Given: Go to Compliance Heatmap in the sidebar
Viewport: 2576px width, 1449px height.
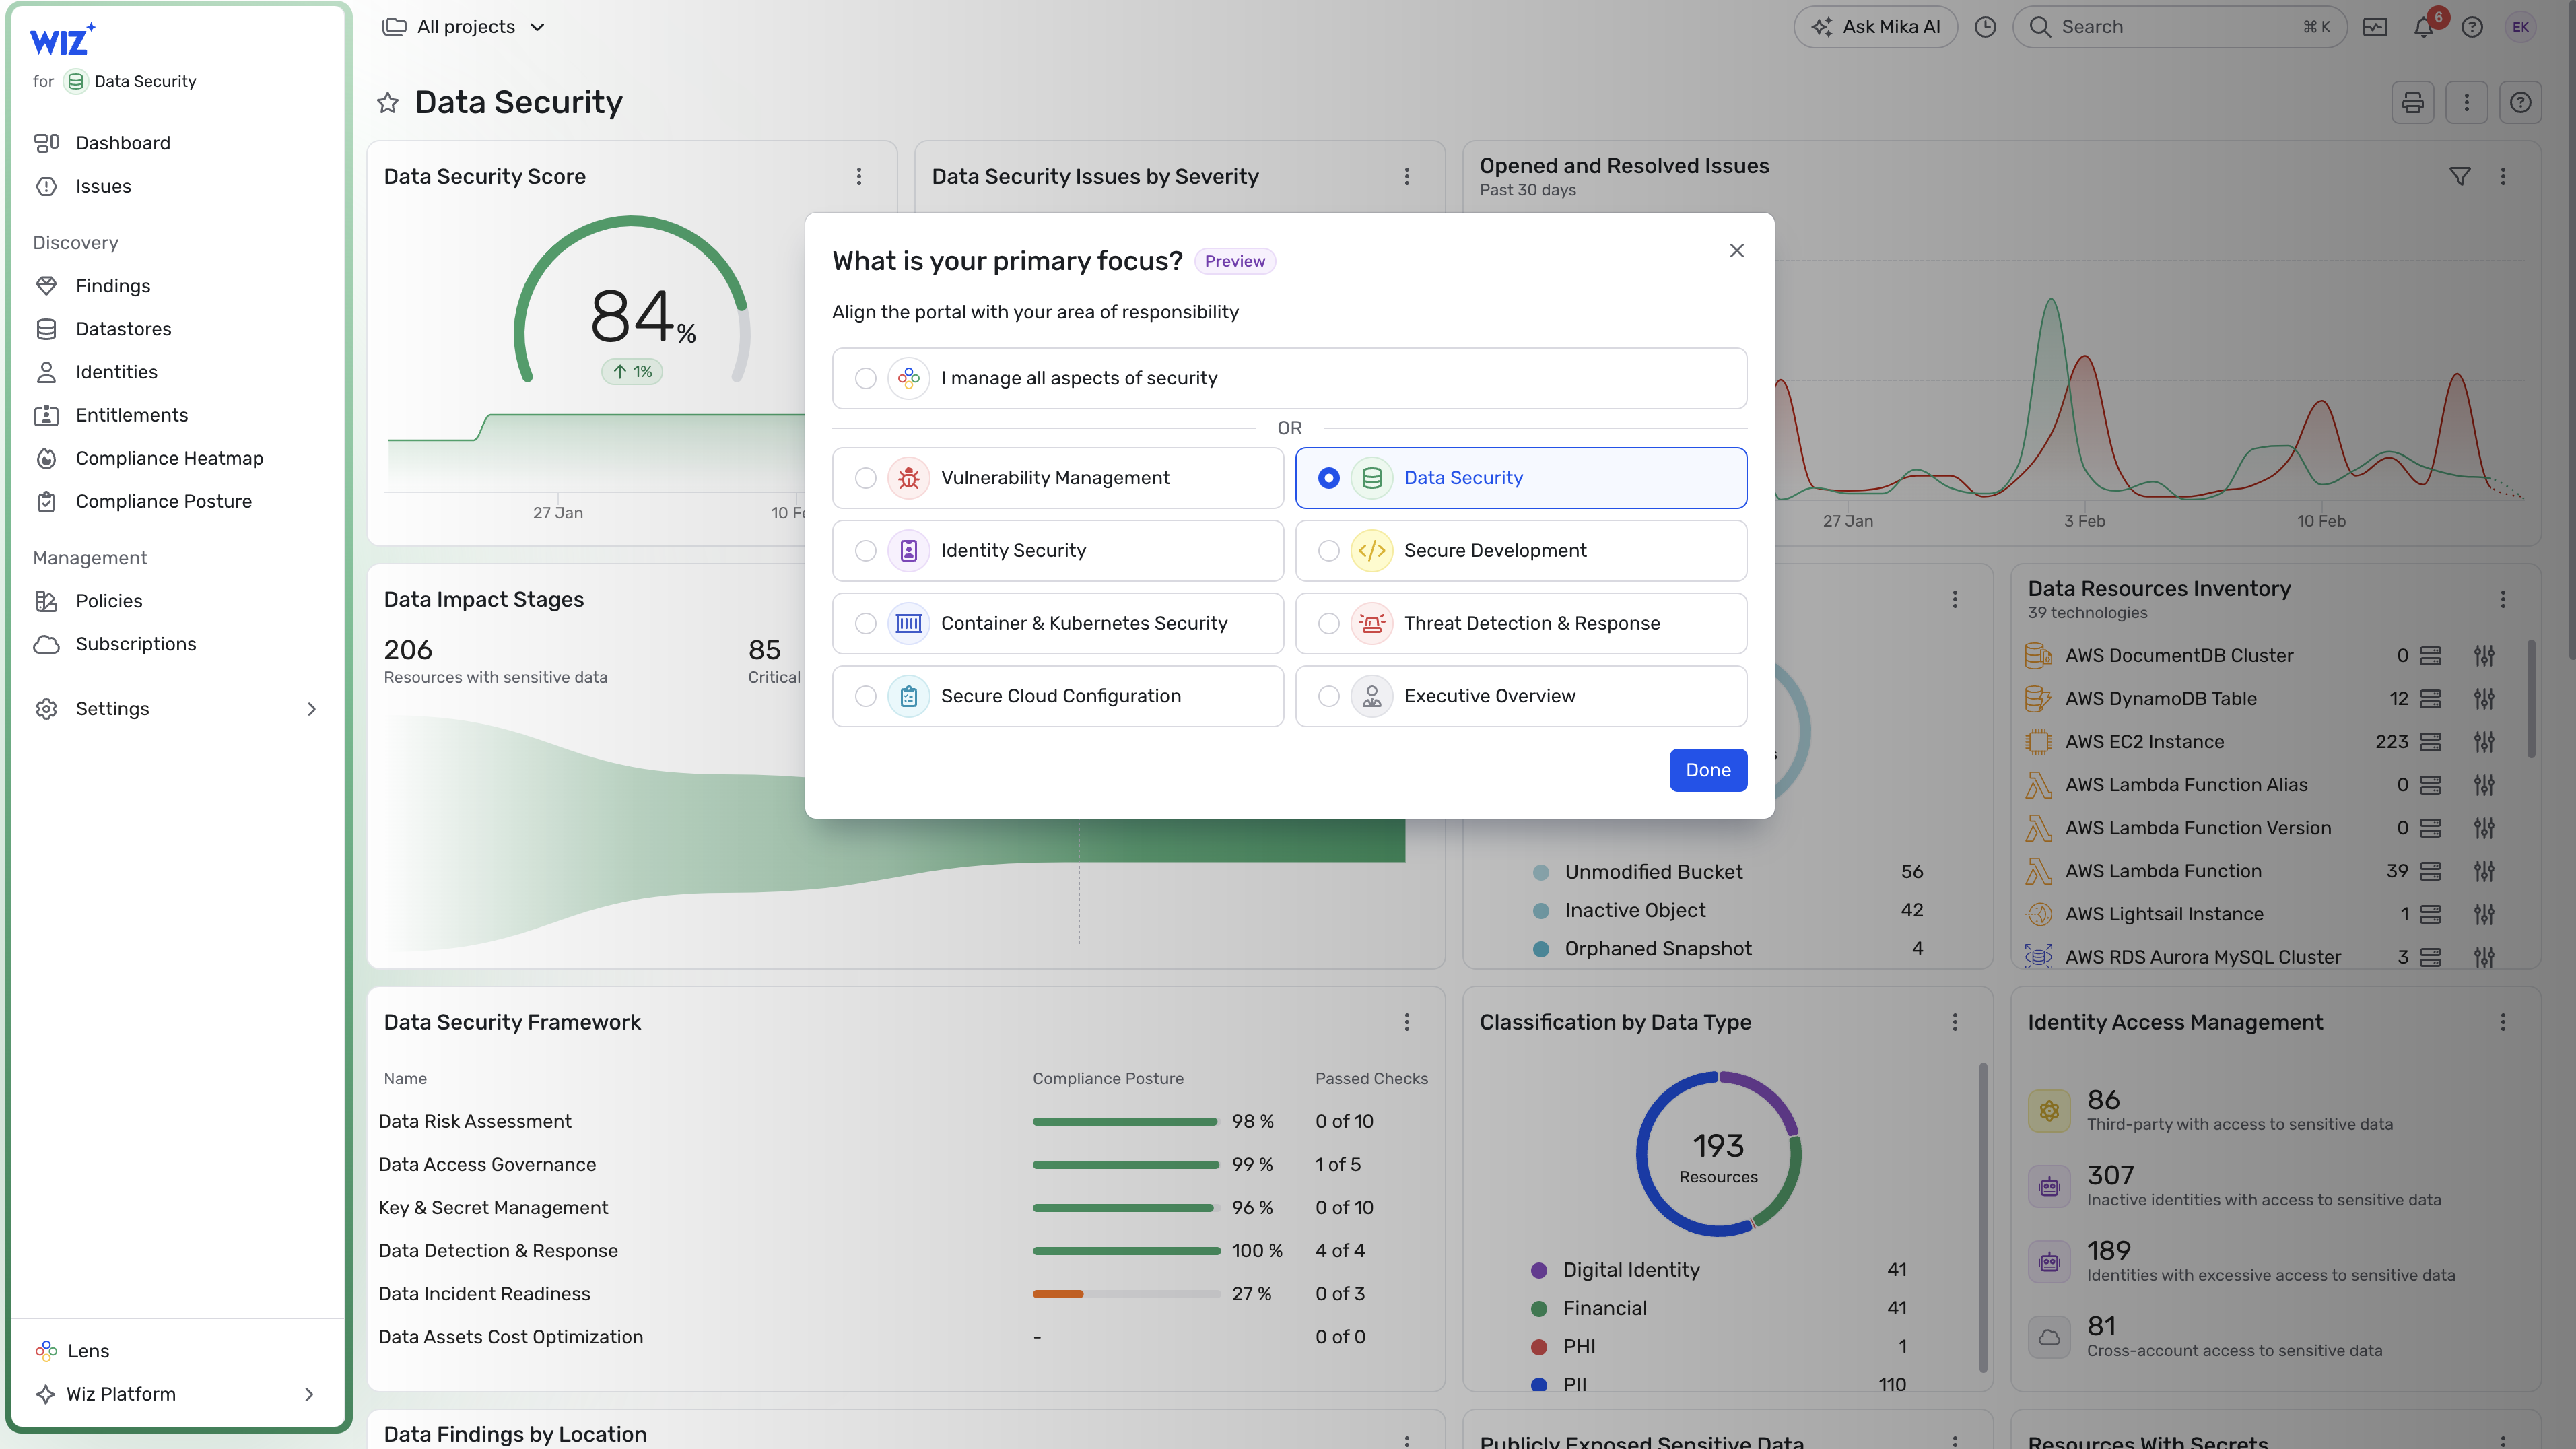Looking at the screenshot, I should [x=169, y=458].
